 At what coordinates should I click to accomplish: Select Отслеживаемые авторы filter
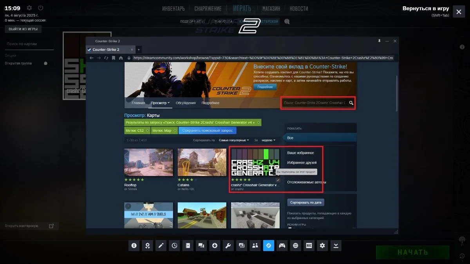coord(307,182)
